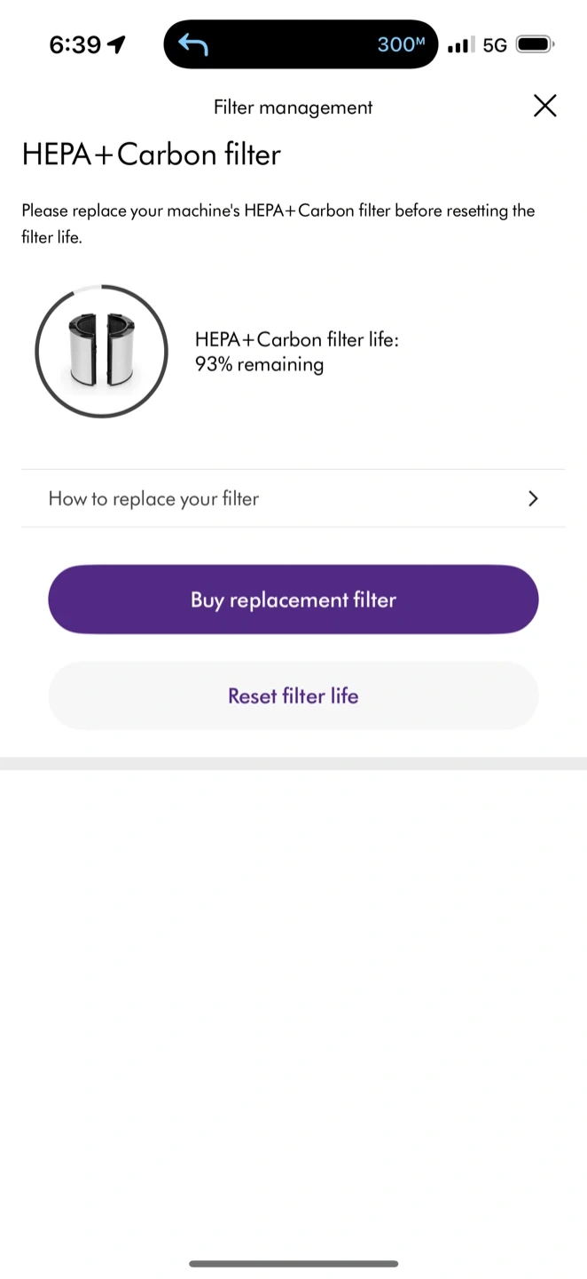Tap the location services arrow icon
The image size is (587, 1279).
(x=116, y=44)
